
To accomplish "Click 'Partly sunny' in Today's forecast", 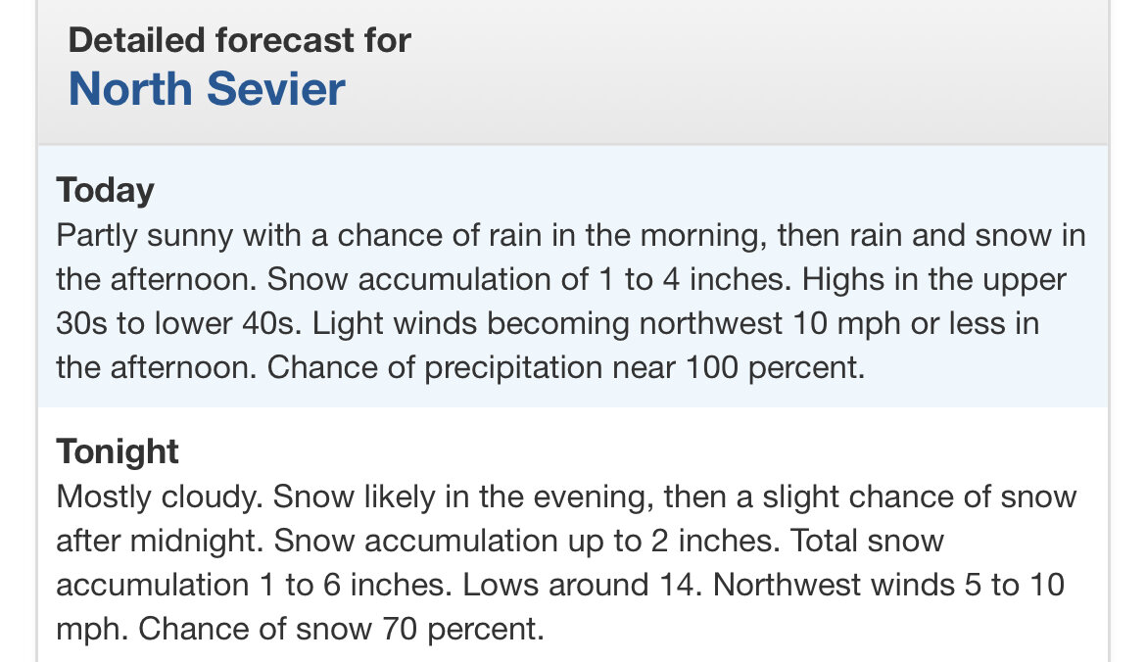I will pyautogui.click(x=145, y=236).
